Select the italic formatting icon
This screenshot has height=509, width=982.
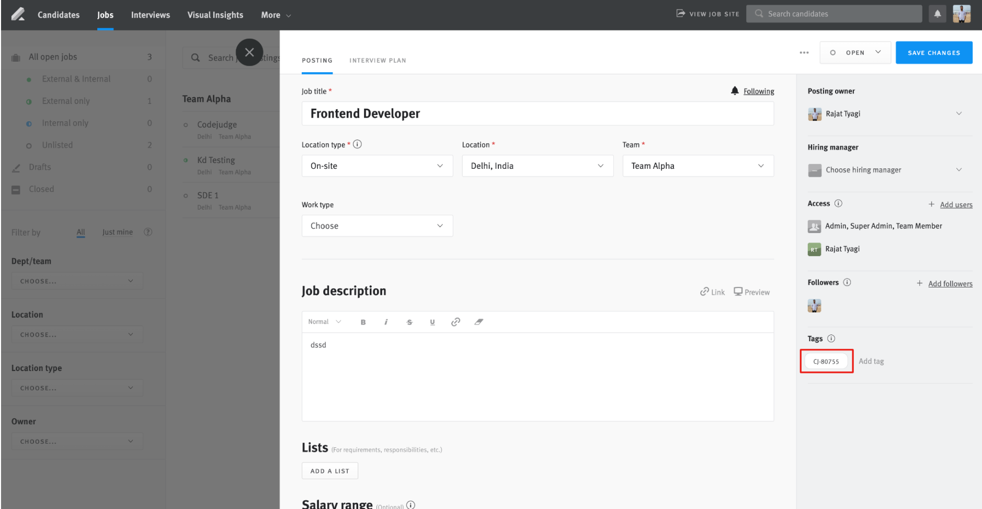(x=386, y=321)
